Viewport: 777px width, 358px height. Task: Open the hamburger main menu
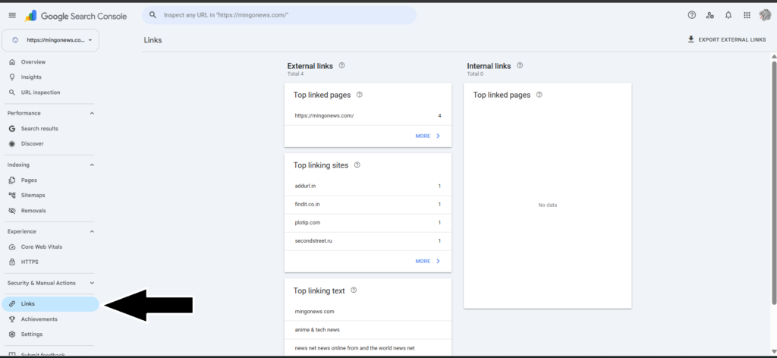pos(12,15)
